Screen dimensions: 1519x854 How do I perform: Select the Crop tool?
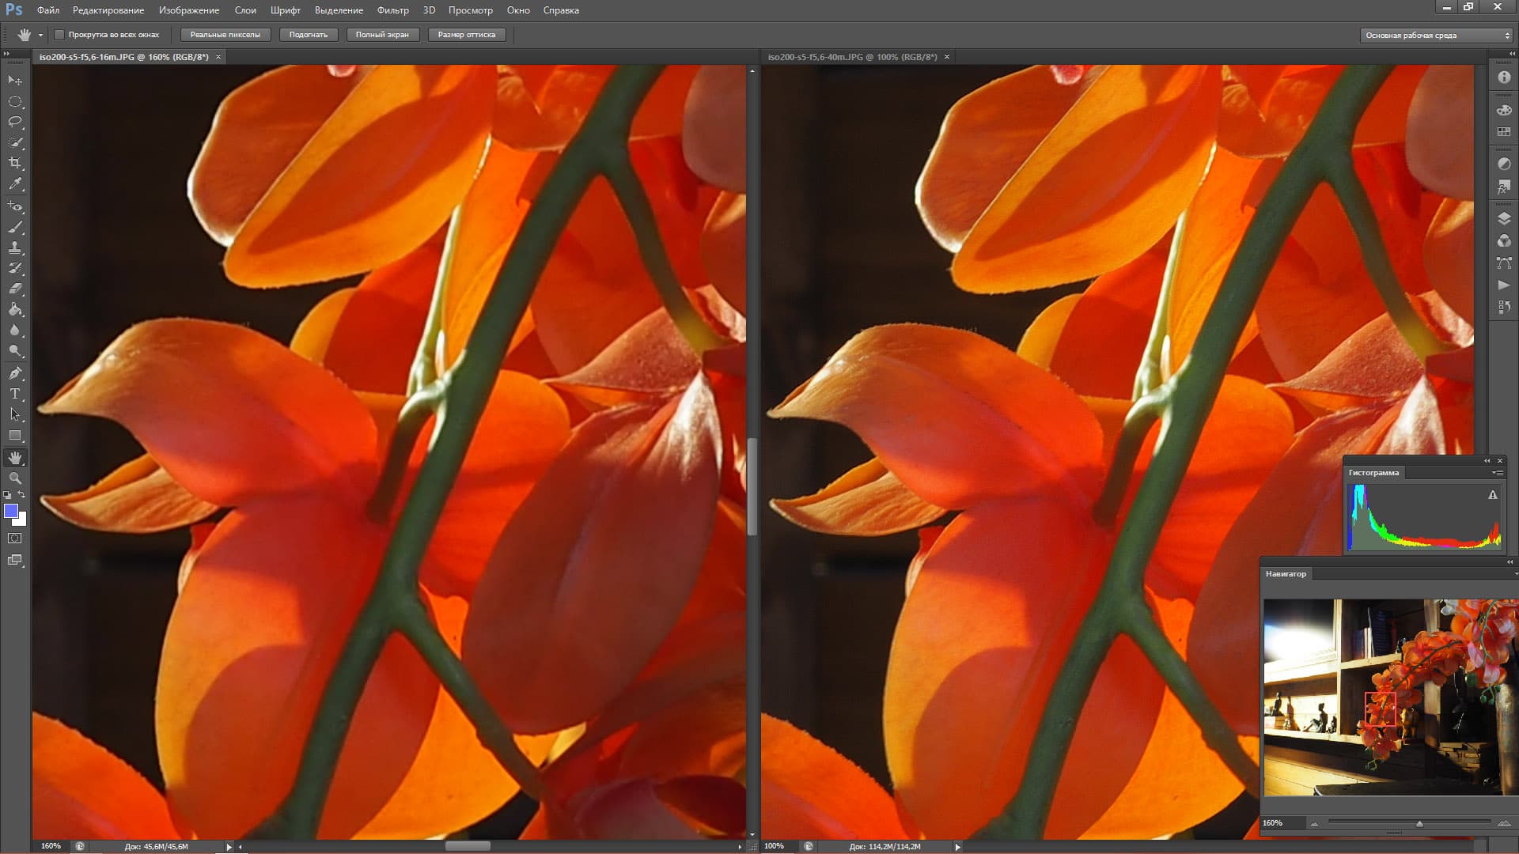tap(15, 163)
